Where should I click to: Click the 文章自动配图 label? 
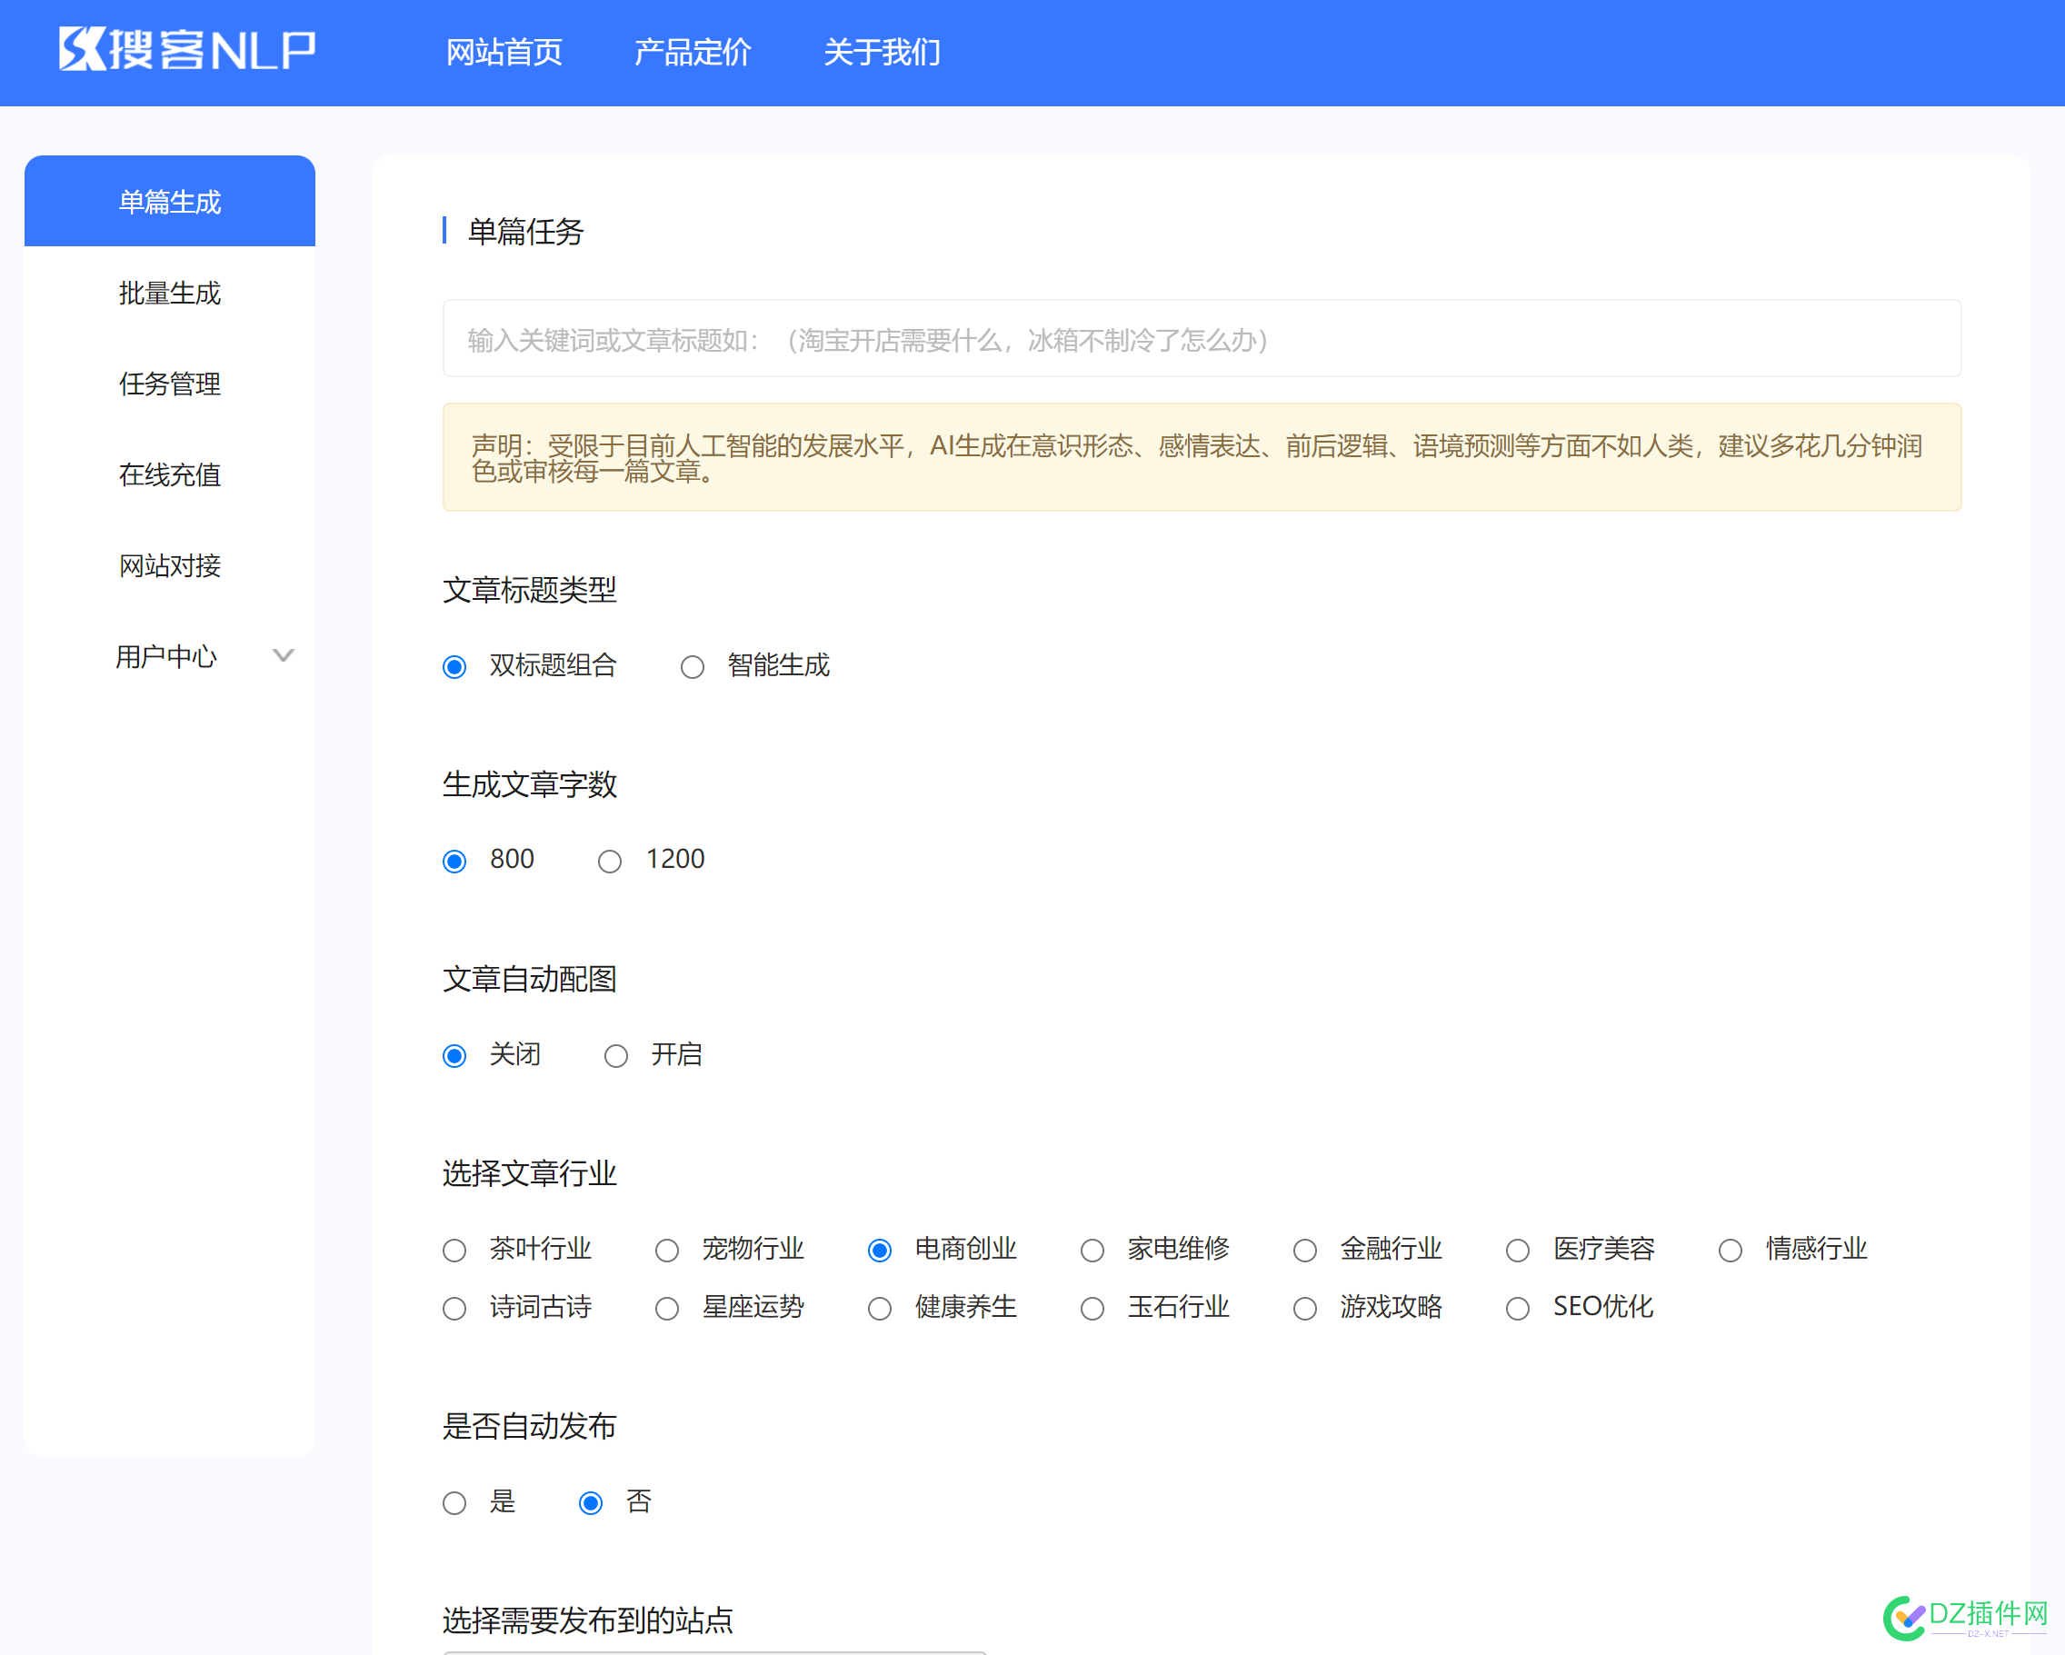click(530, 978)
